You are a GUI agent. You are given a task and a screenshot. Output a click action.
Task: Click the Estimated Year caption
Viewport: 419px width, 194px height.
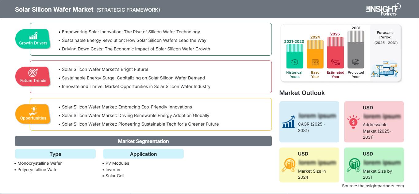335,75
